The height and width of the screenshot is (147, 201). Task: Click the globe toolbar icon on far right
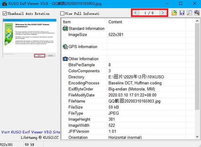click(197, 13)
